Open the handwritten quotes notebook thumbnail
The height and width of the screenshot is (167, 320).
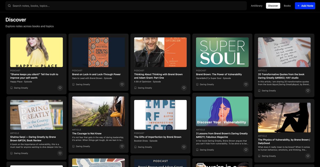click(284, 52)
